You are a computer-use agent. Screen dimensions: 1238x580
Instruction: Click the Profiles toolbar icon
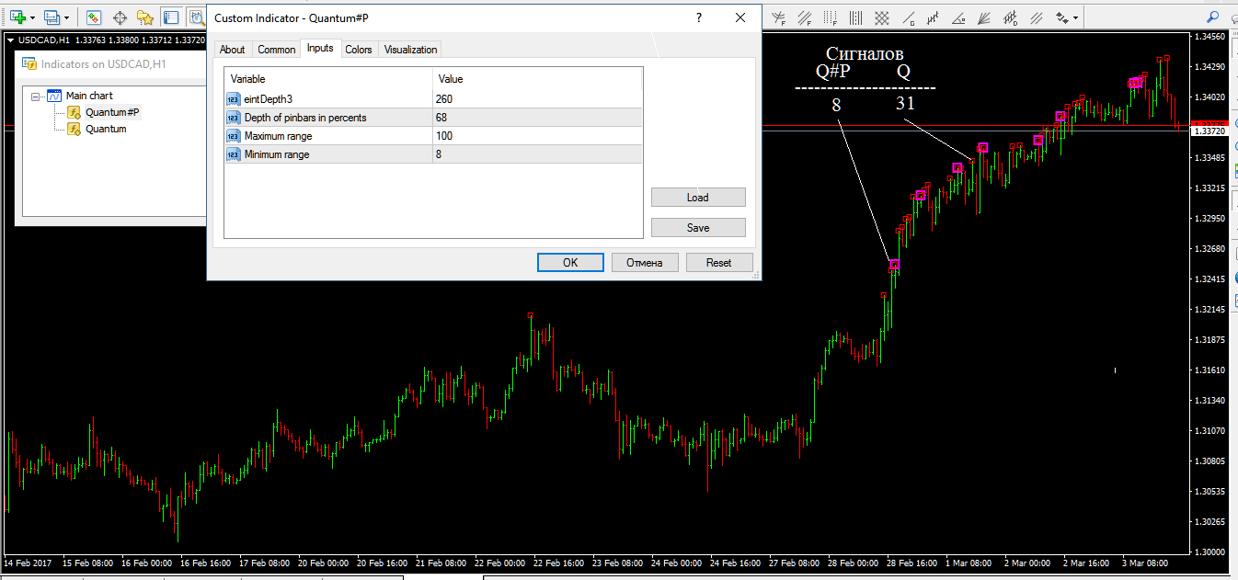(52, 17)
